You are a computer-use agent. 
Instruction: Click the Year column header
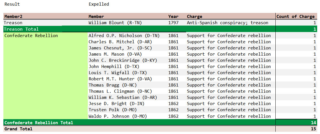tap(173, 17)
